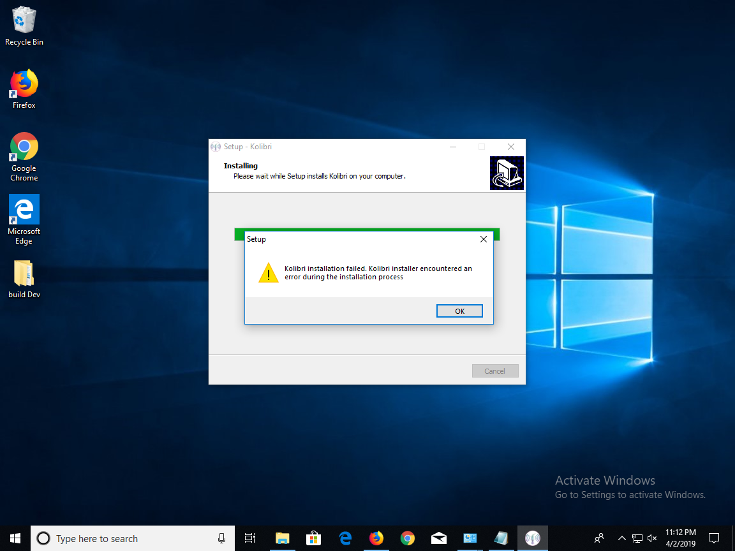Open the Start menu
Screen dimensions: 735x551
click(x=14, y=539)
